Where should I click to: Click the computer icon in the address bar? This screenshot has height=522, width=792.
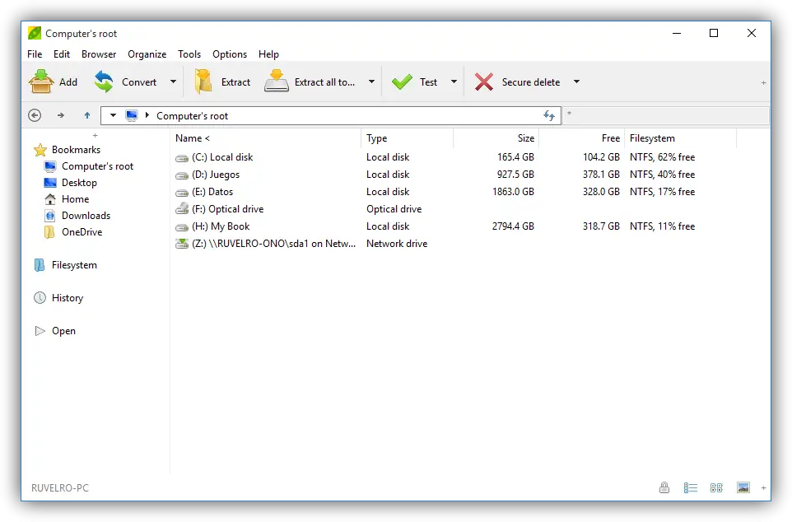point(132,116)
